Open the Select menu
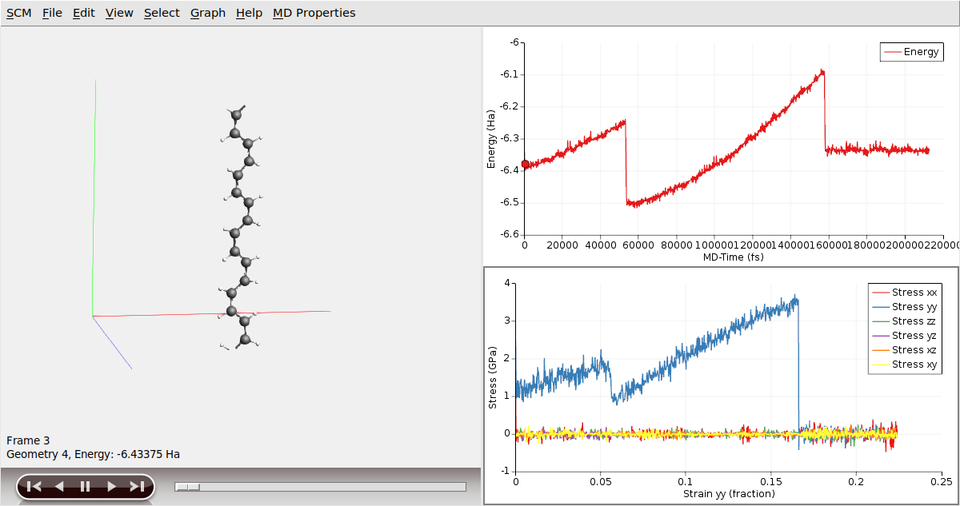The image size is (960, 506). (x=162, y=13)
